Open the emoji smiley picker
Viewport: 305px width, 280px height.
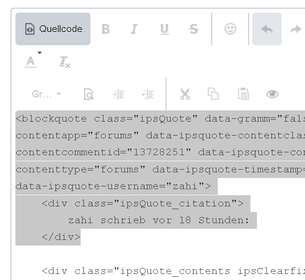tap(230, 29)
